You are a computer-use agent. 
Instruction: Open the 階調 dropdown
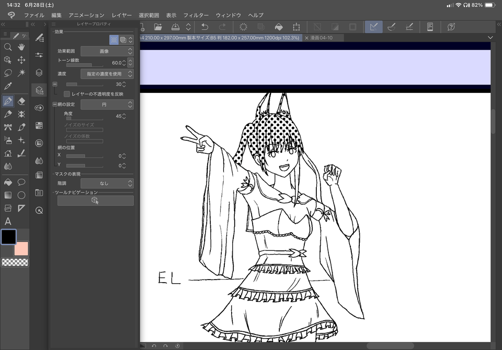tap(107, 183)
